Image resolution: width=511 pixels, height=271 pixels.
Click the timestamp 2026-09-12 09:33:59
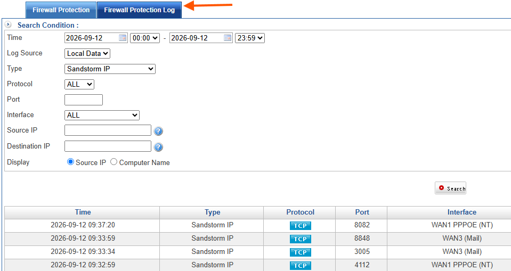(83, 239)
